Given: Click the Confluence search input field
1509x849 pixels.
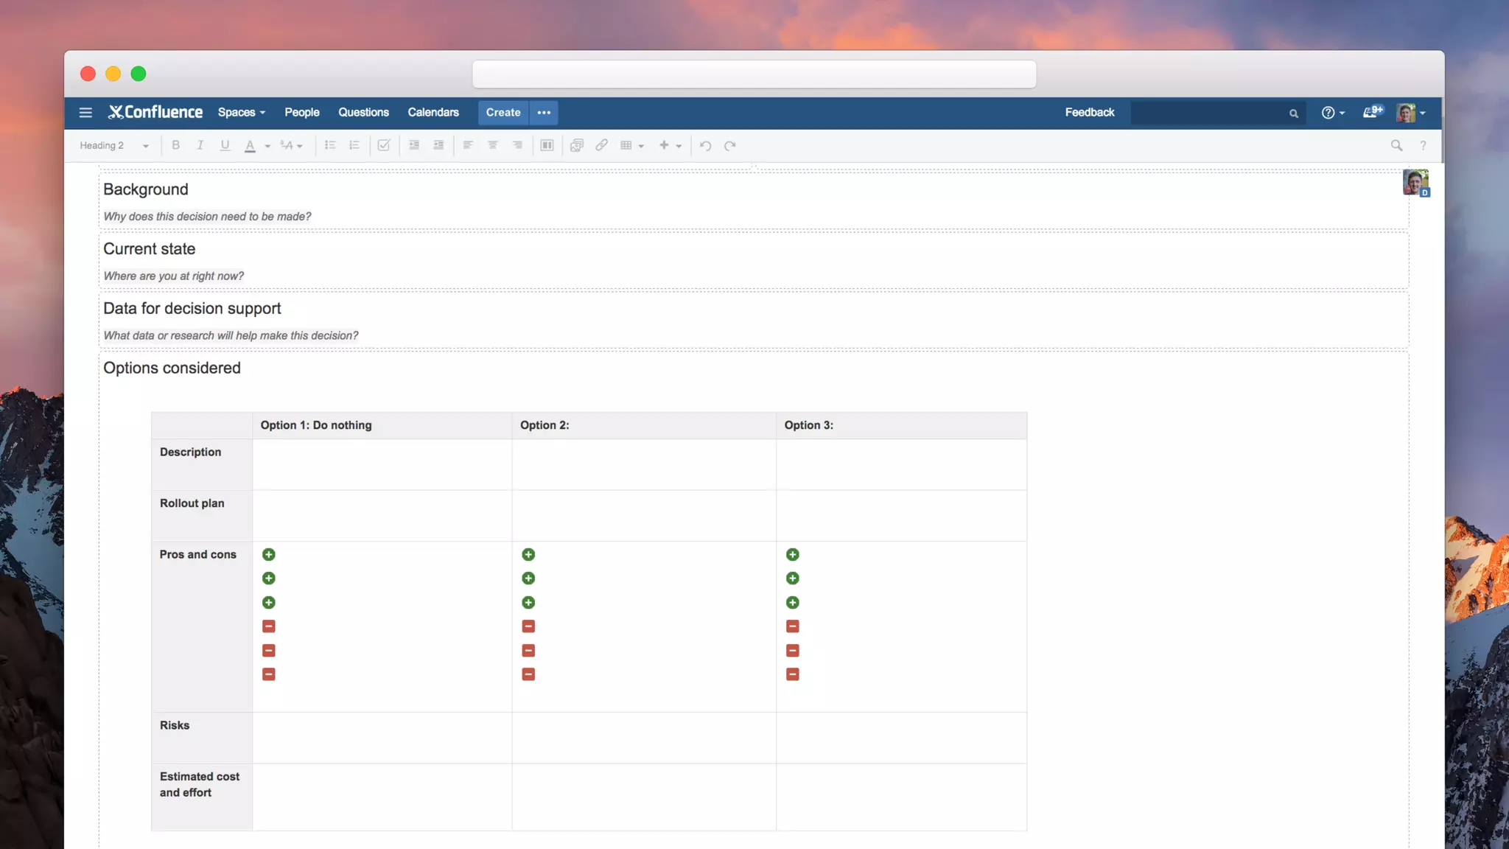Looking at the screenshot, I should [x=1208, y=113].
